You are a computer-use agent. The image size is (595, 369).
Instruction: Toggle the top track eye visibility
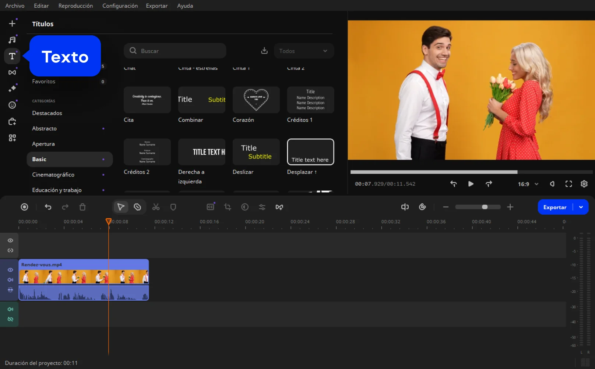tap(10, 240)
